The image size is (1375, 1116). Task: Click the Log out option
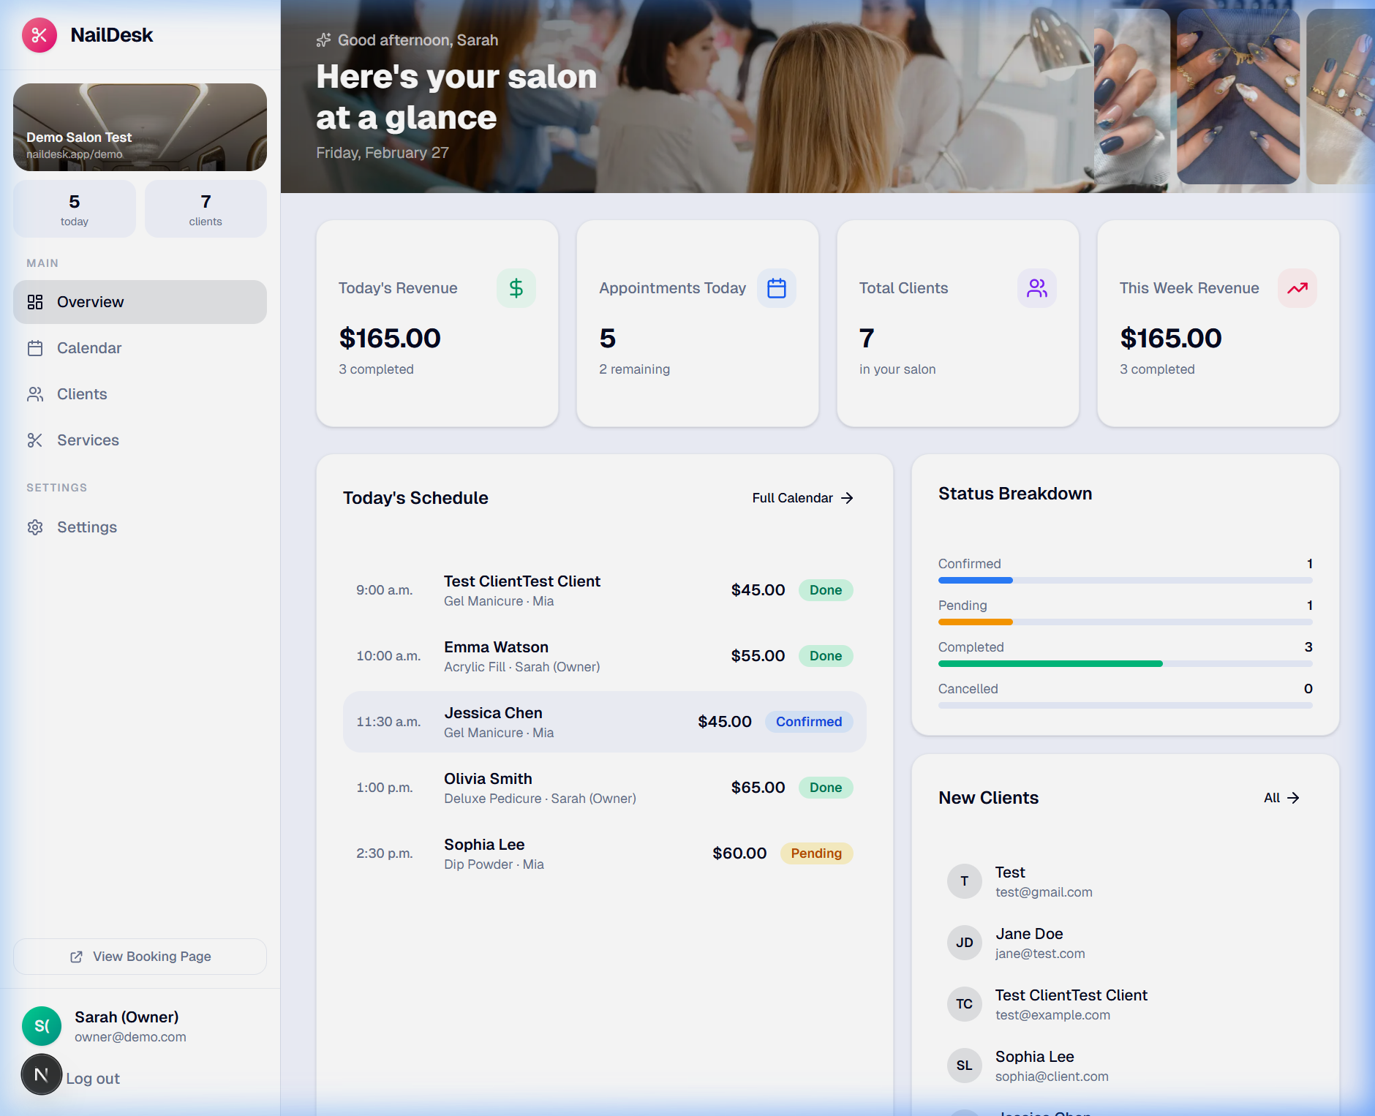tap(92, 1077)
